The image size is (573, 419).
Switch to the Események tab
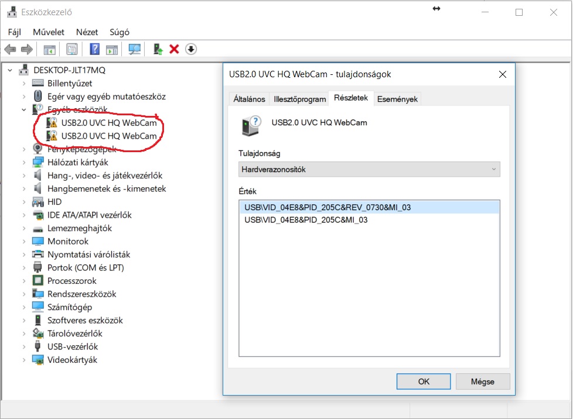click(397, 99)
